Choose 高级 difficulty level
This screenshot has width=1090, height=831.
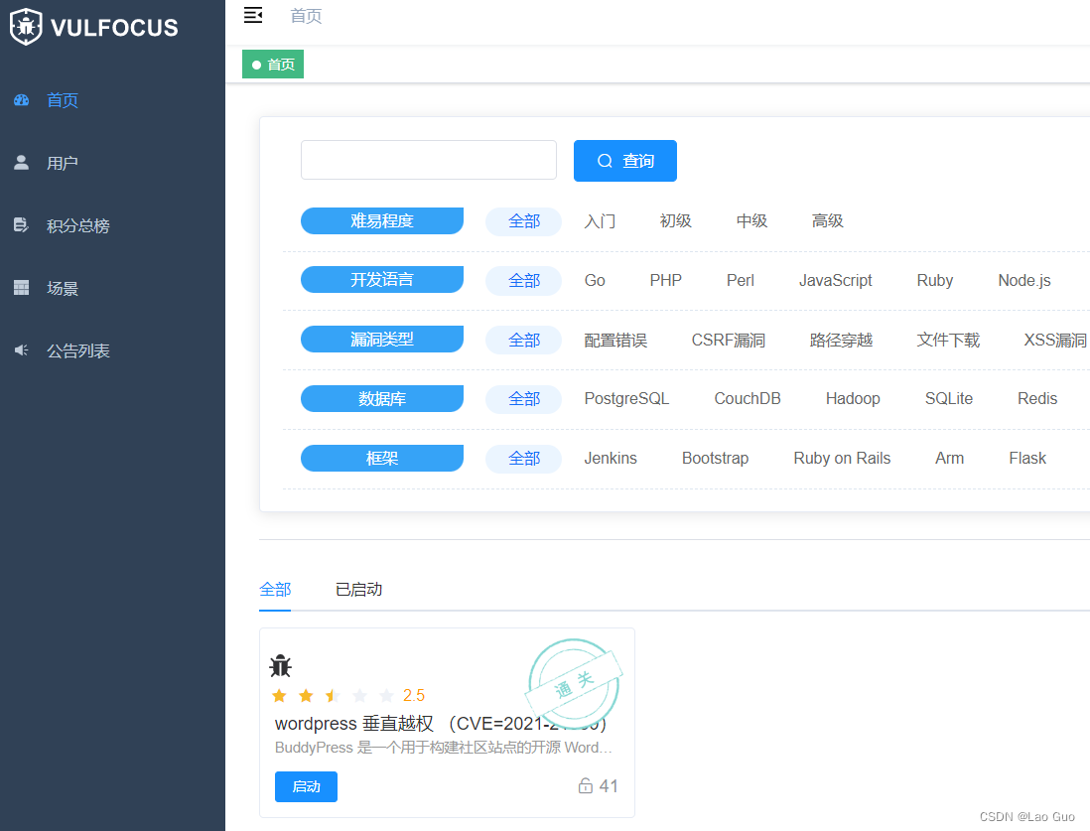pos(827,220)
